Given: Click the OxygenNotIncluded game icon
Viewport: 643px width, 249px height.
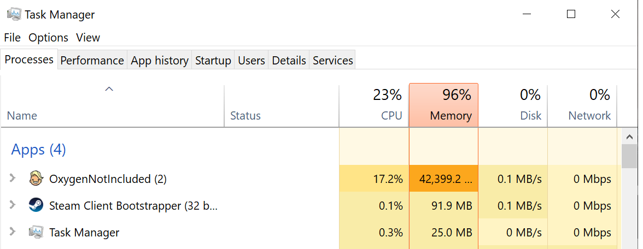Looking at the screenshot, I should [x=36, y=179].
